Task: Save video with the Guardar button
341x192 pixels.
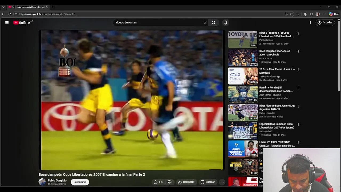Action: click(208, 182)
